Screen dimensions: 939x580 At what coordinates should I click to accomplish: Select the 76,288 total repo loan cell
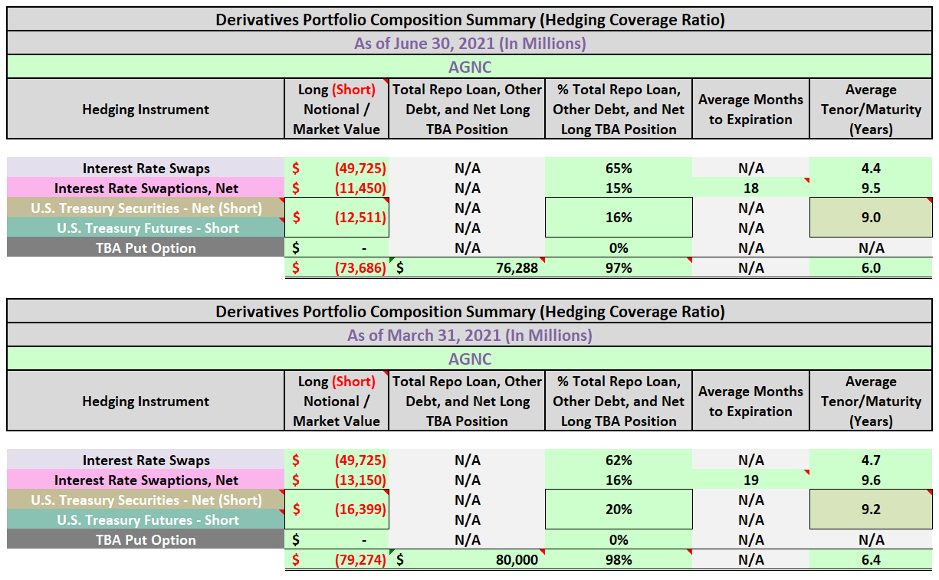[x=467, y=268]
